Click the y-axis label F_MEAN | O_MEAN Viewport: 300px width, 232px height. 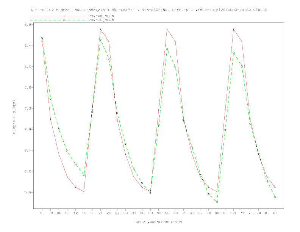pos(14,117)
